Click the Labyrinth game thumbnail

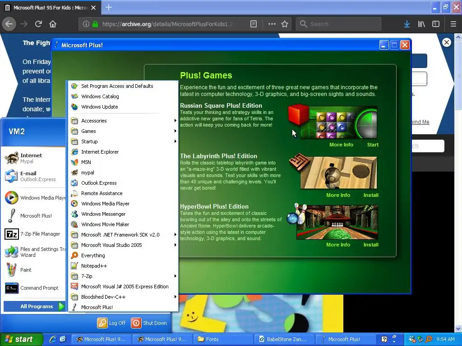coord(338,173)
